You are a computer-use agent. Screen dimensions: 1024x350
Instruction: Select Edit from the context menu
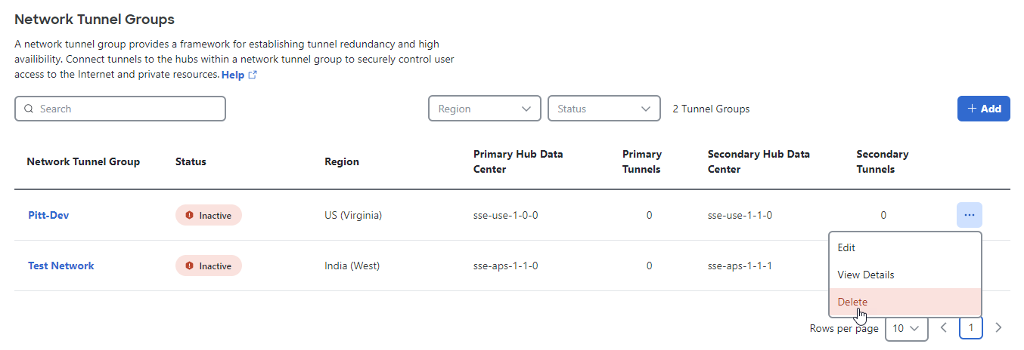coord(905,247)
